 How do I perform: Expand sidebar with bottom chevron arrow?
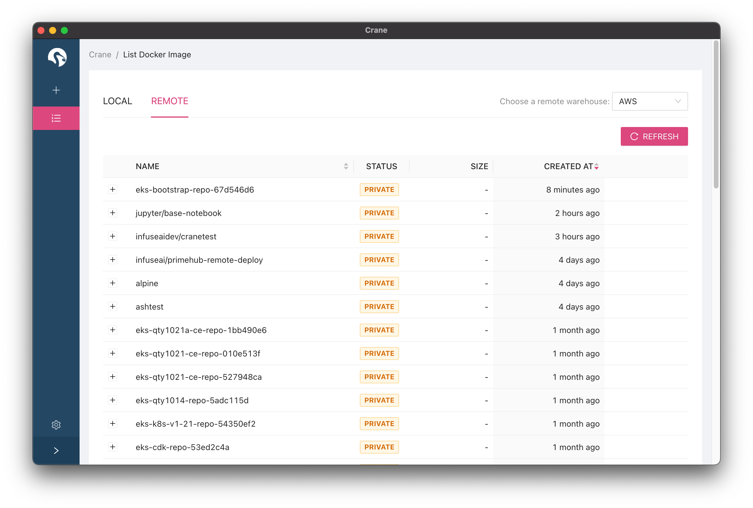[56, 451]
